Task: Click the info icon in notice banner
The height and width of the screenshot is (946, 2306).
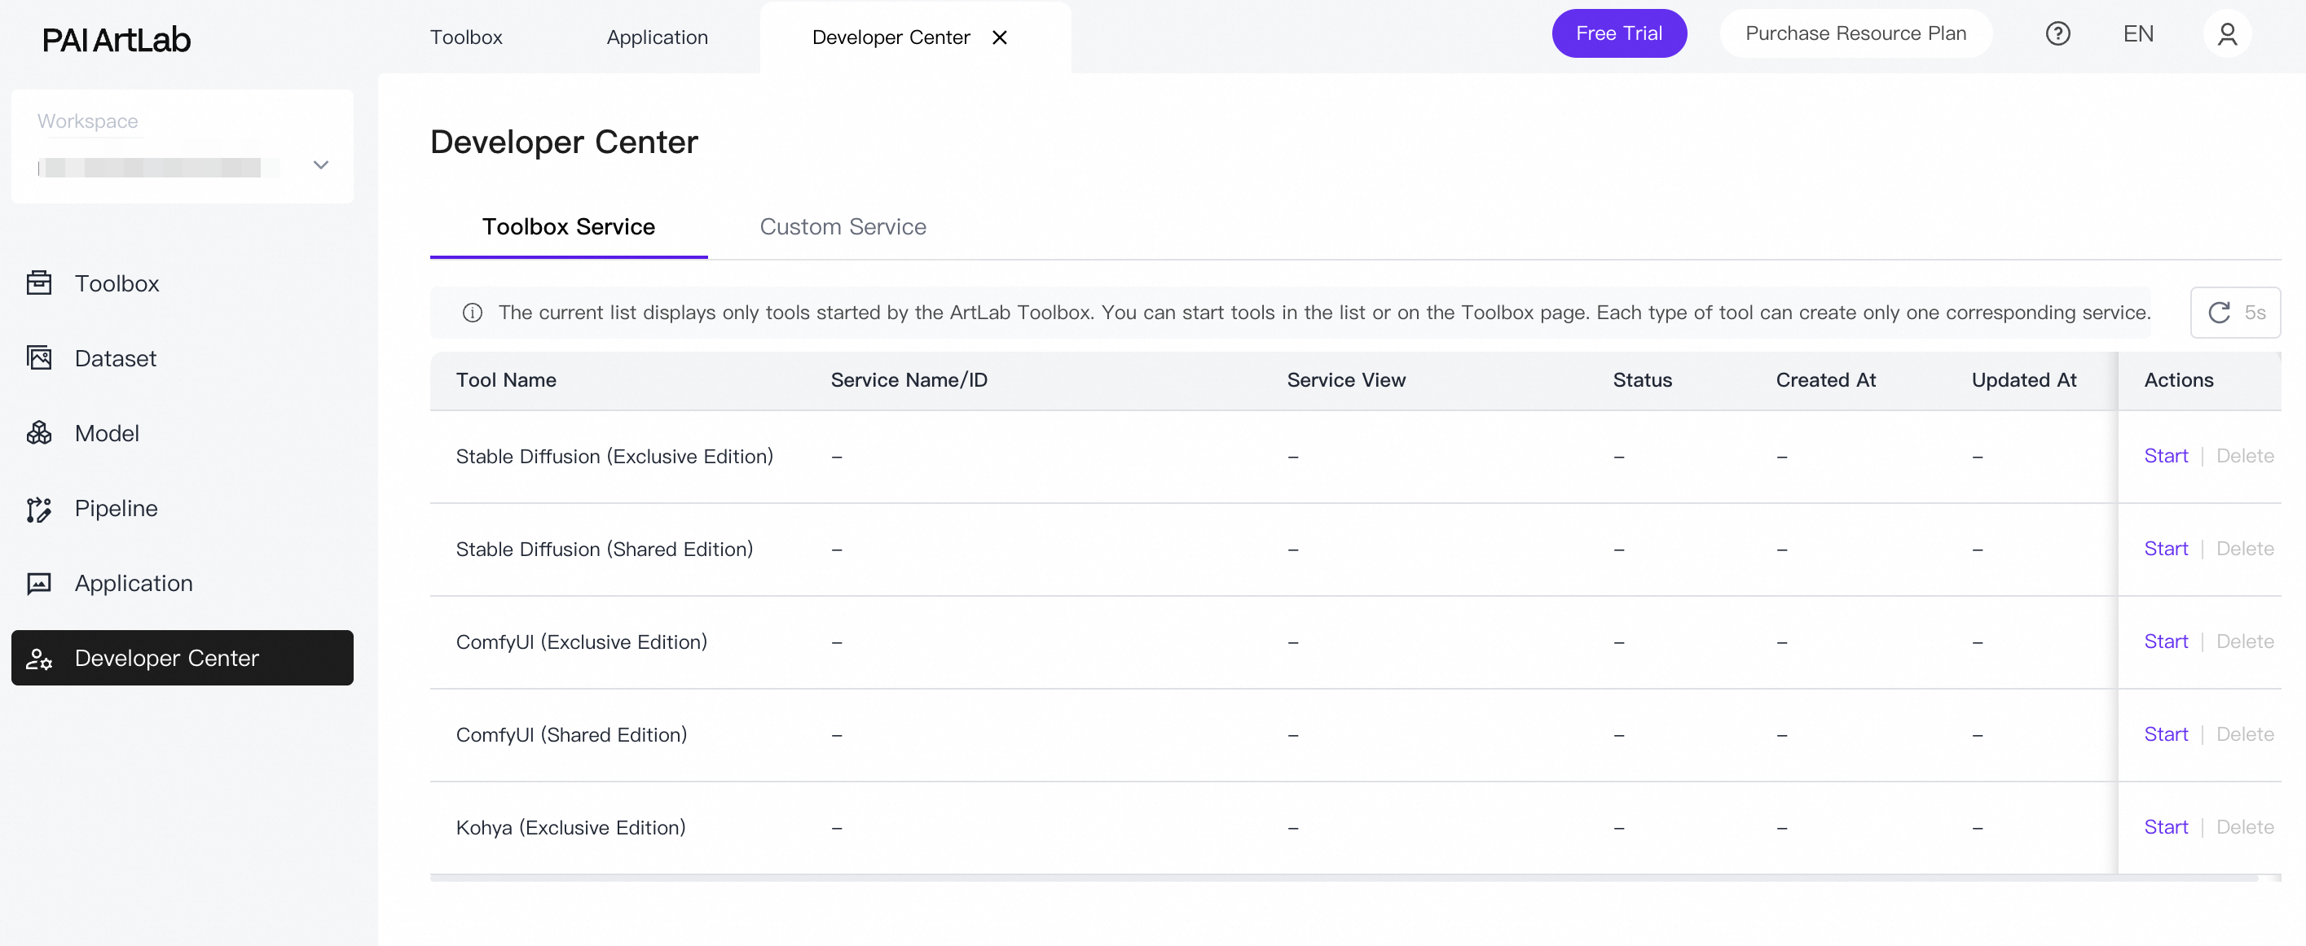Action: 472,313
